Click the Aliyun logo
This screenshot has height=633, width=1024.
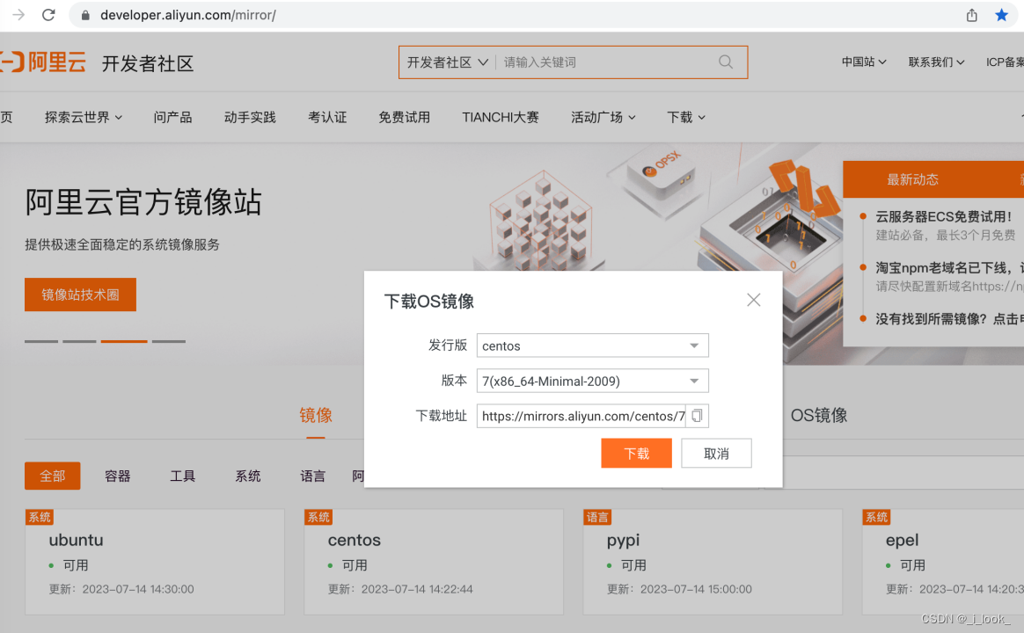tap(43, 62)
